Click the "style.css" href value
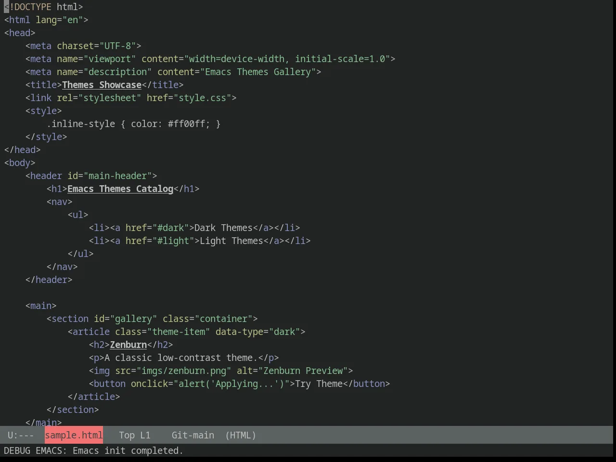The height and width of the screenshot is (462, 616). (x=202, y=98)
